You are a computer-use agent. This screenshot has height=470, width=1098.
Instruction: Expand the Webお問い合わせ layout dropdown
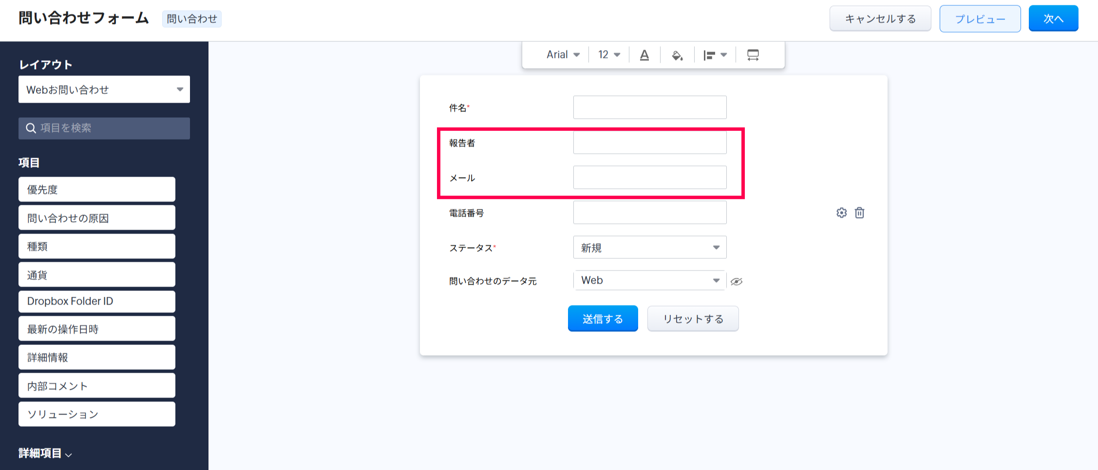click(x=104, y=90)
